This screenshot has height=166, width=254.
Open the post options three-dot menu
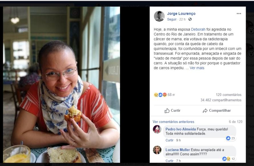pyautogui.click(x=239, y=14)
